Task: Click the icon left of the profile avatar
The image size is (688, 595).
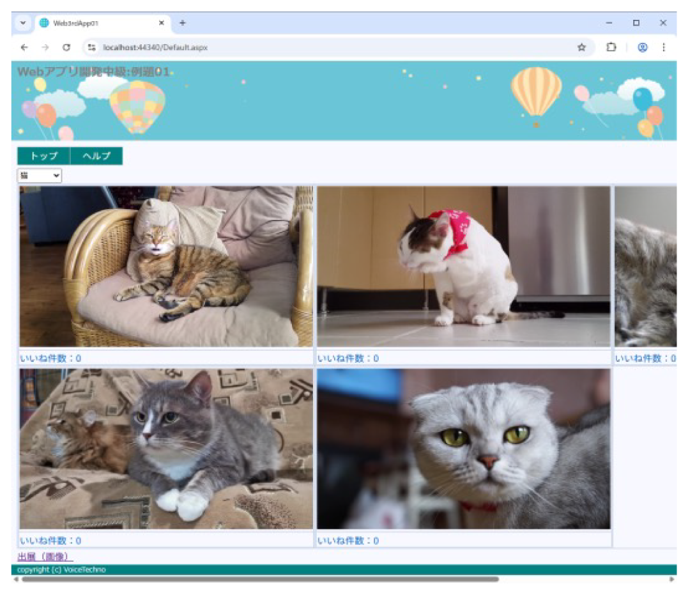Action: tap(611, 47)
